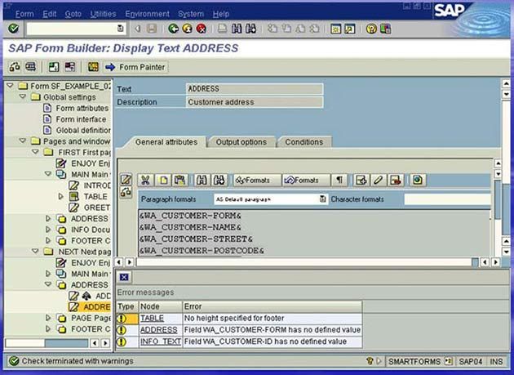The height and width of the screenshot is (375, 514).
Task: Open the Environment menu
Action: click(x=147, y=14)
